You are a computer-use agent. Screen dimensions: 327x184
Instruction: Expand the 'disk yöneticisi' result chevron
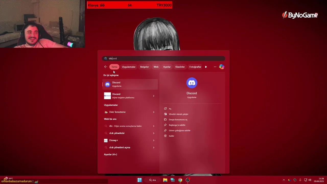click(x=154, y=133)
